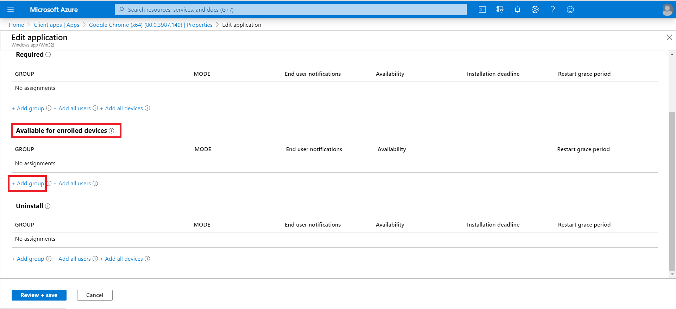Viewport: 676px width, 309px height.
Task: Click Availability header in Available table
Action: (x=392, y=149)
